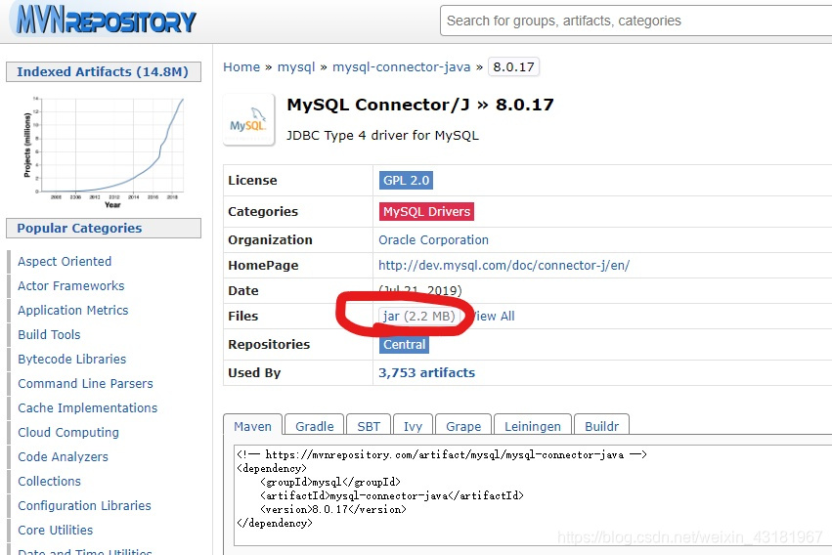Image resolution: width=832 pixels, height=555 pixels.
Task: Open the Actor Frameworks category
Action: (x=70, y=285)
